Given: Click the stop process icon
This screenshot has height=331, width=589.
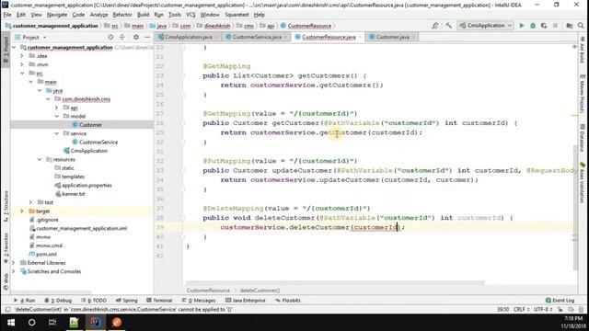Looking at the screenshot, I should click(555, 26).
